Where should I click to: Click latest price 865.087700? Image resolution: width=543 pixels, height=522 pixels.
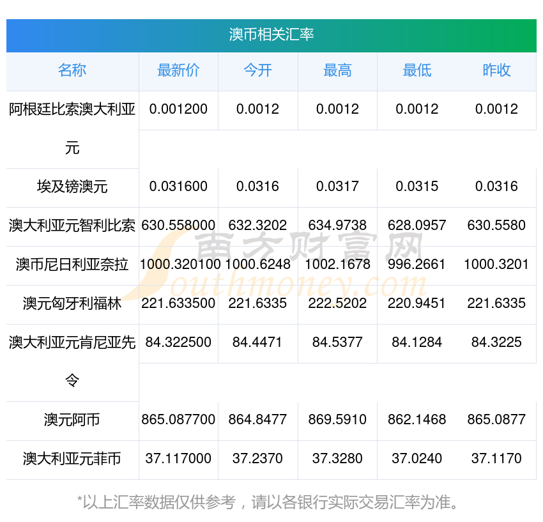point(178,420)
